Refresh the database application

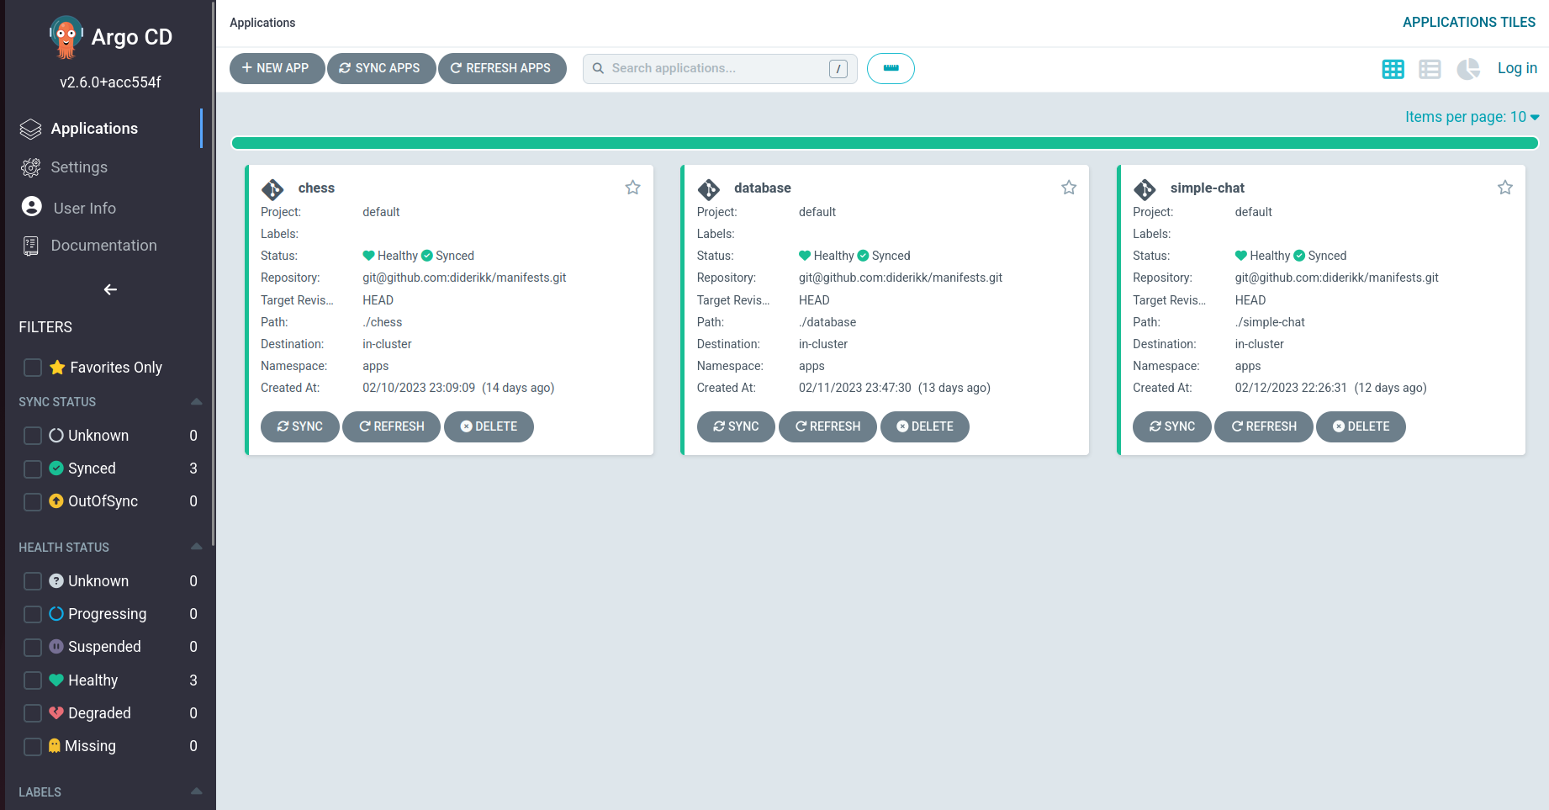pos(827,426)
